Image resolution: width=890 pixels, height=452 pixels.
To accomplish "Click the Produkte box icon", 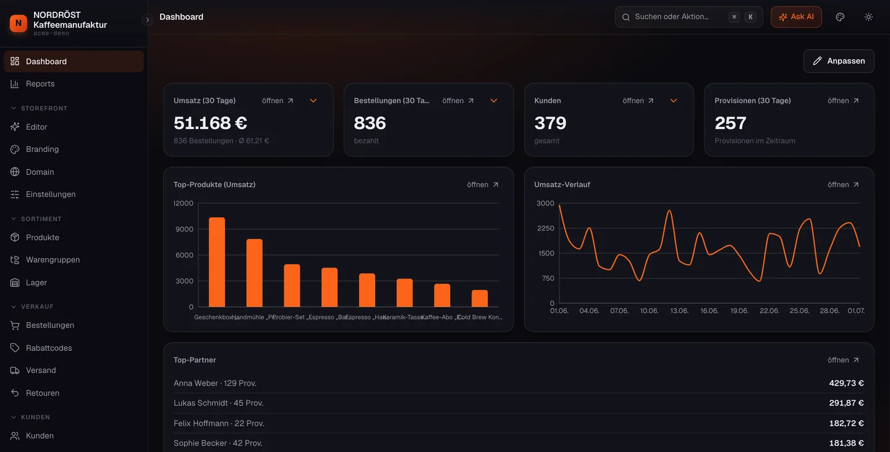I will pos(15,237).
